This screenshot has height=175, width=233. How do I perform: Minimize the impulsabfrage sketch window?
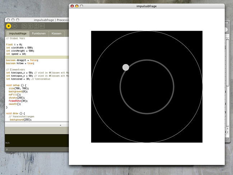point(76,6)
